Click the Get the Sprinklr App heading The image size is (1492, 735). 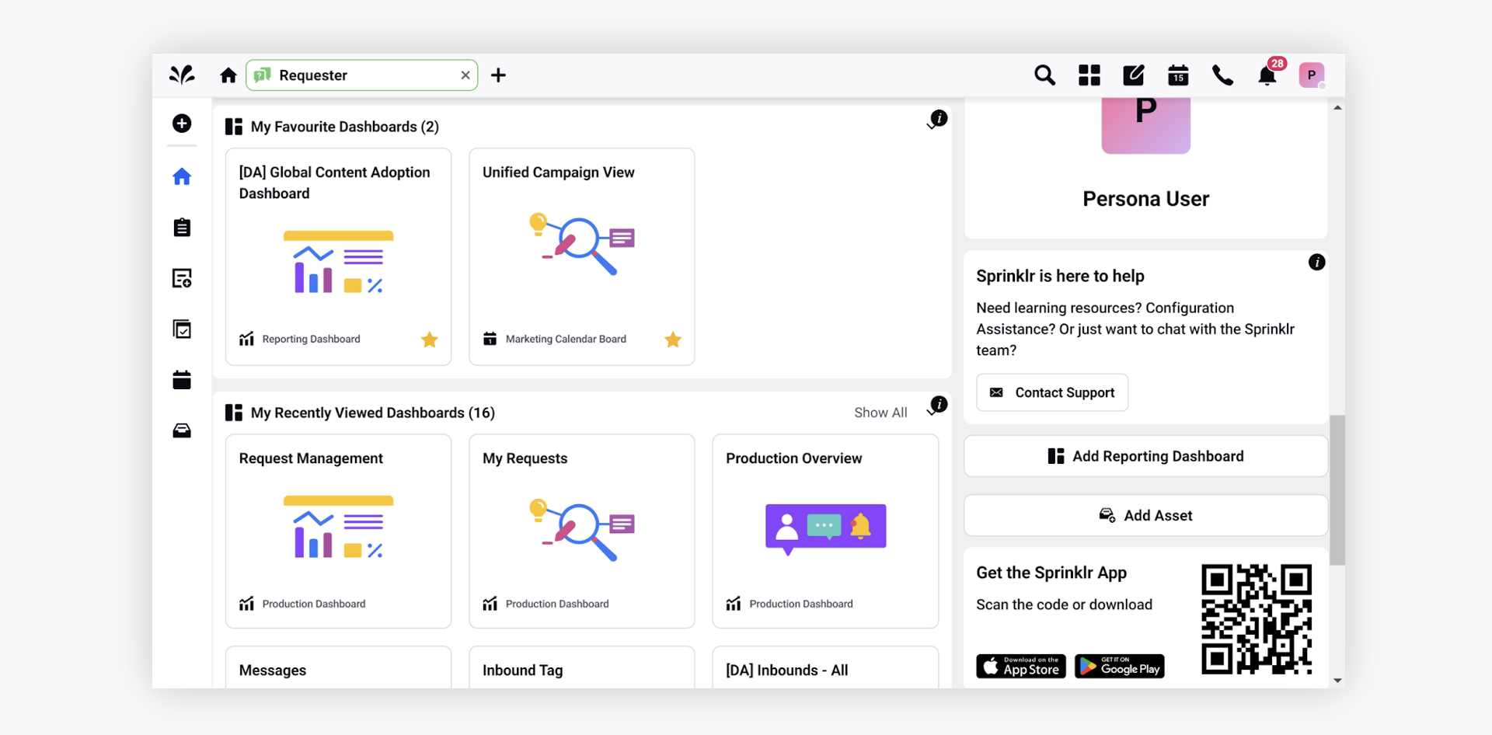[1051, 573]
